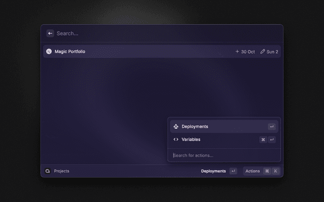Click the app logo in the footer
Viewport: 324px width, 202px height.
(x=48, y=171)
